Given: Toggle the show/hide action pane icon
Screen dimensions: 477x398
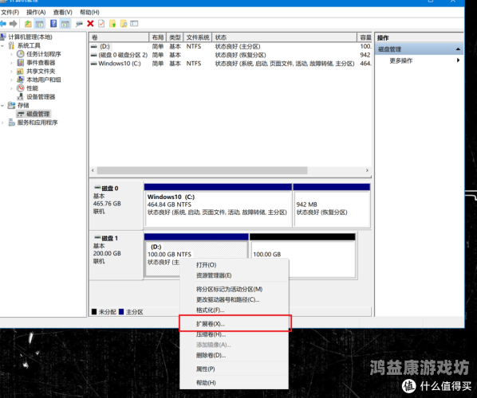Looking at the screenshot, I should [x=65, y=23].
